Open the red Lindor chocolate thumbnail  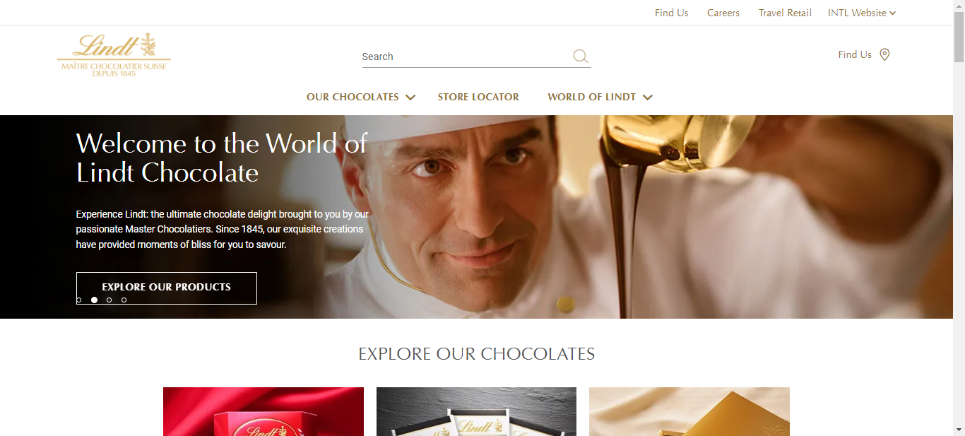(264, 411)
